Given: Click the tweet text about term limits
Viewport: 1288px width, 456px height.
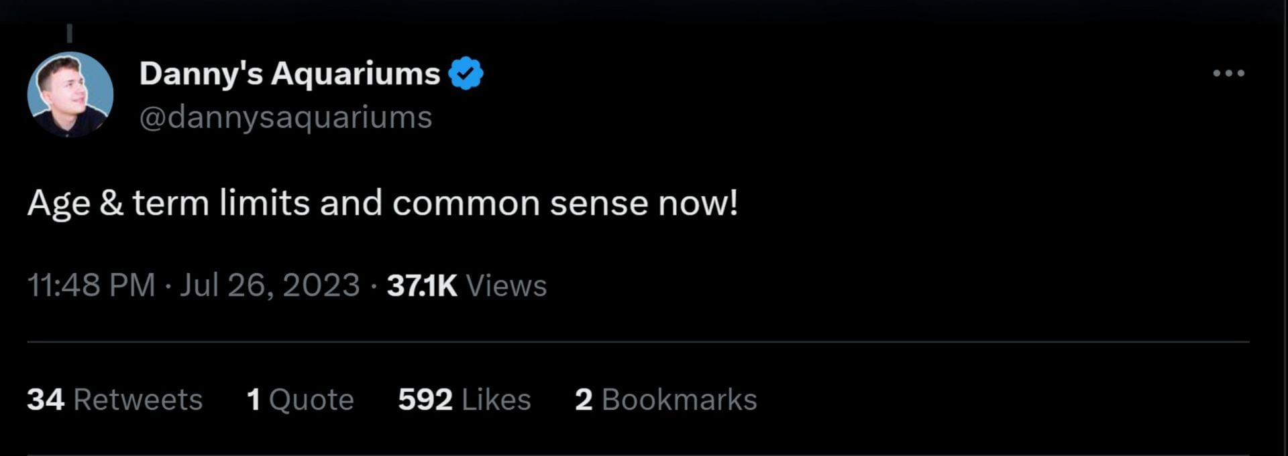Looking at the screenshot, I should coord(382,203).
